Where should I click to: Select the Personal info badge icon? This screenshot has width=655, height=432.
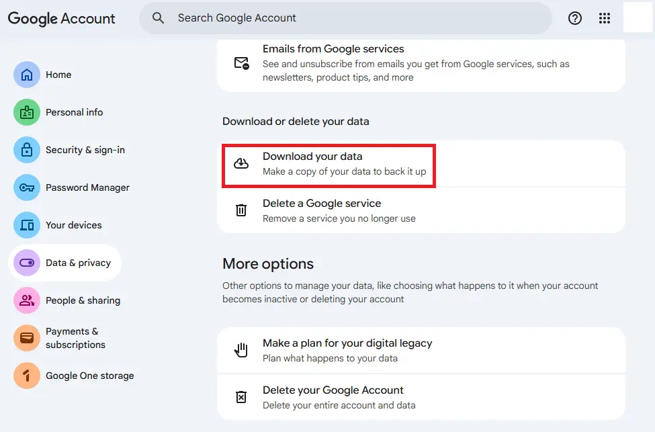[x=26, y=112]
